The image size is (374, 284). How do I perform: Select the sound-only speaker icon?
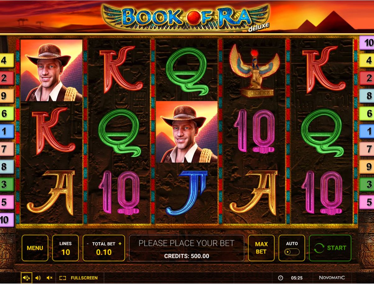38,278
